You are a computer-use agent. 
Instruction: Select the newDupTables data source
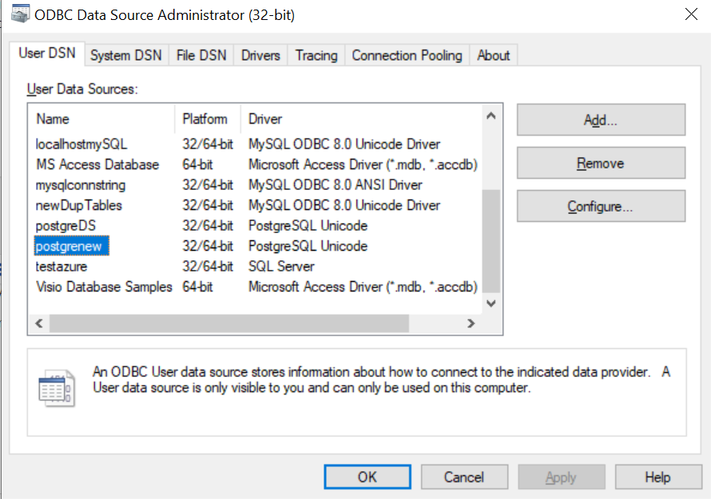79,205
